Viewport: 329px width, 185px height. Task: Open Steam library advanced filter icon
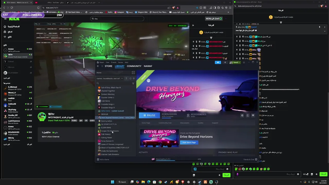coord(133,83)
